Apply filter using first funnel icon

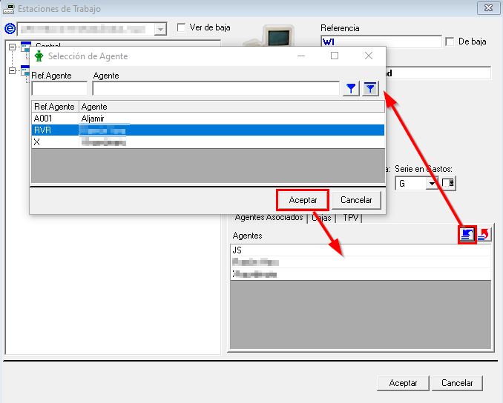tap(351, 89)
